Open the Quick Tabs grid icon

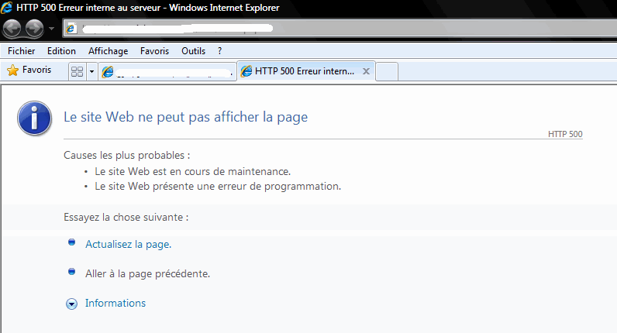tap(77, 71)
